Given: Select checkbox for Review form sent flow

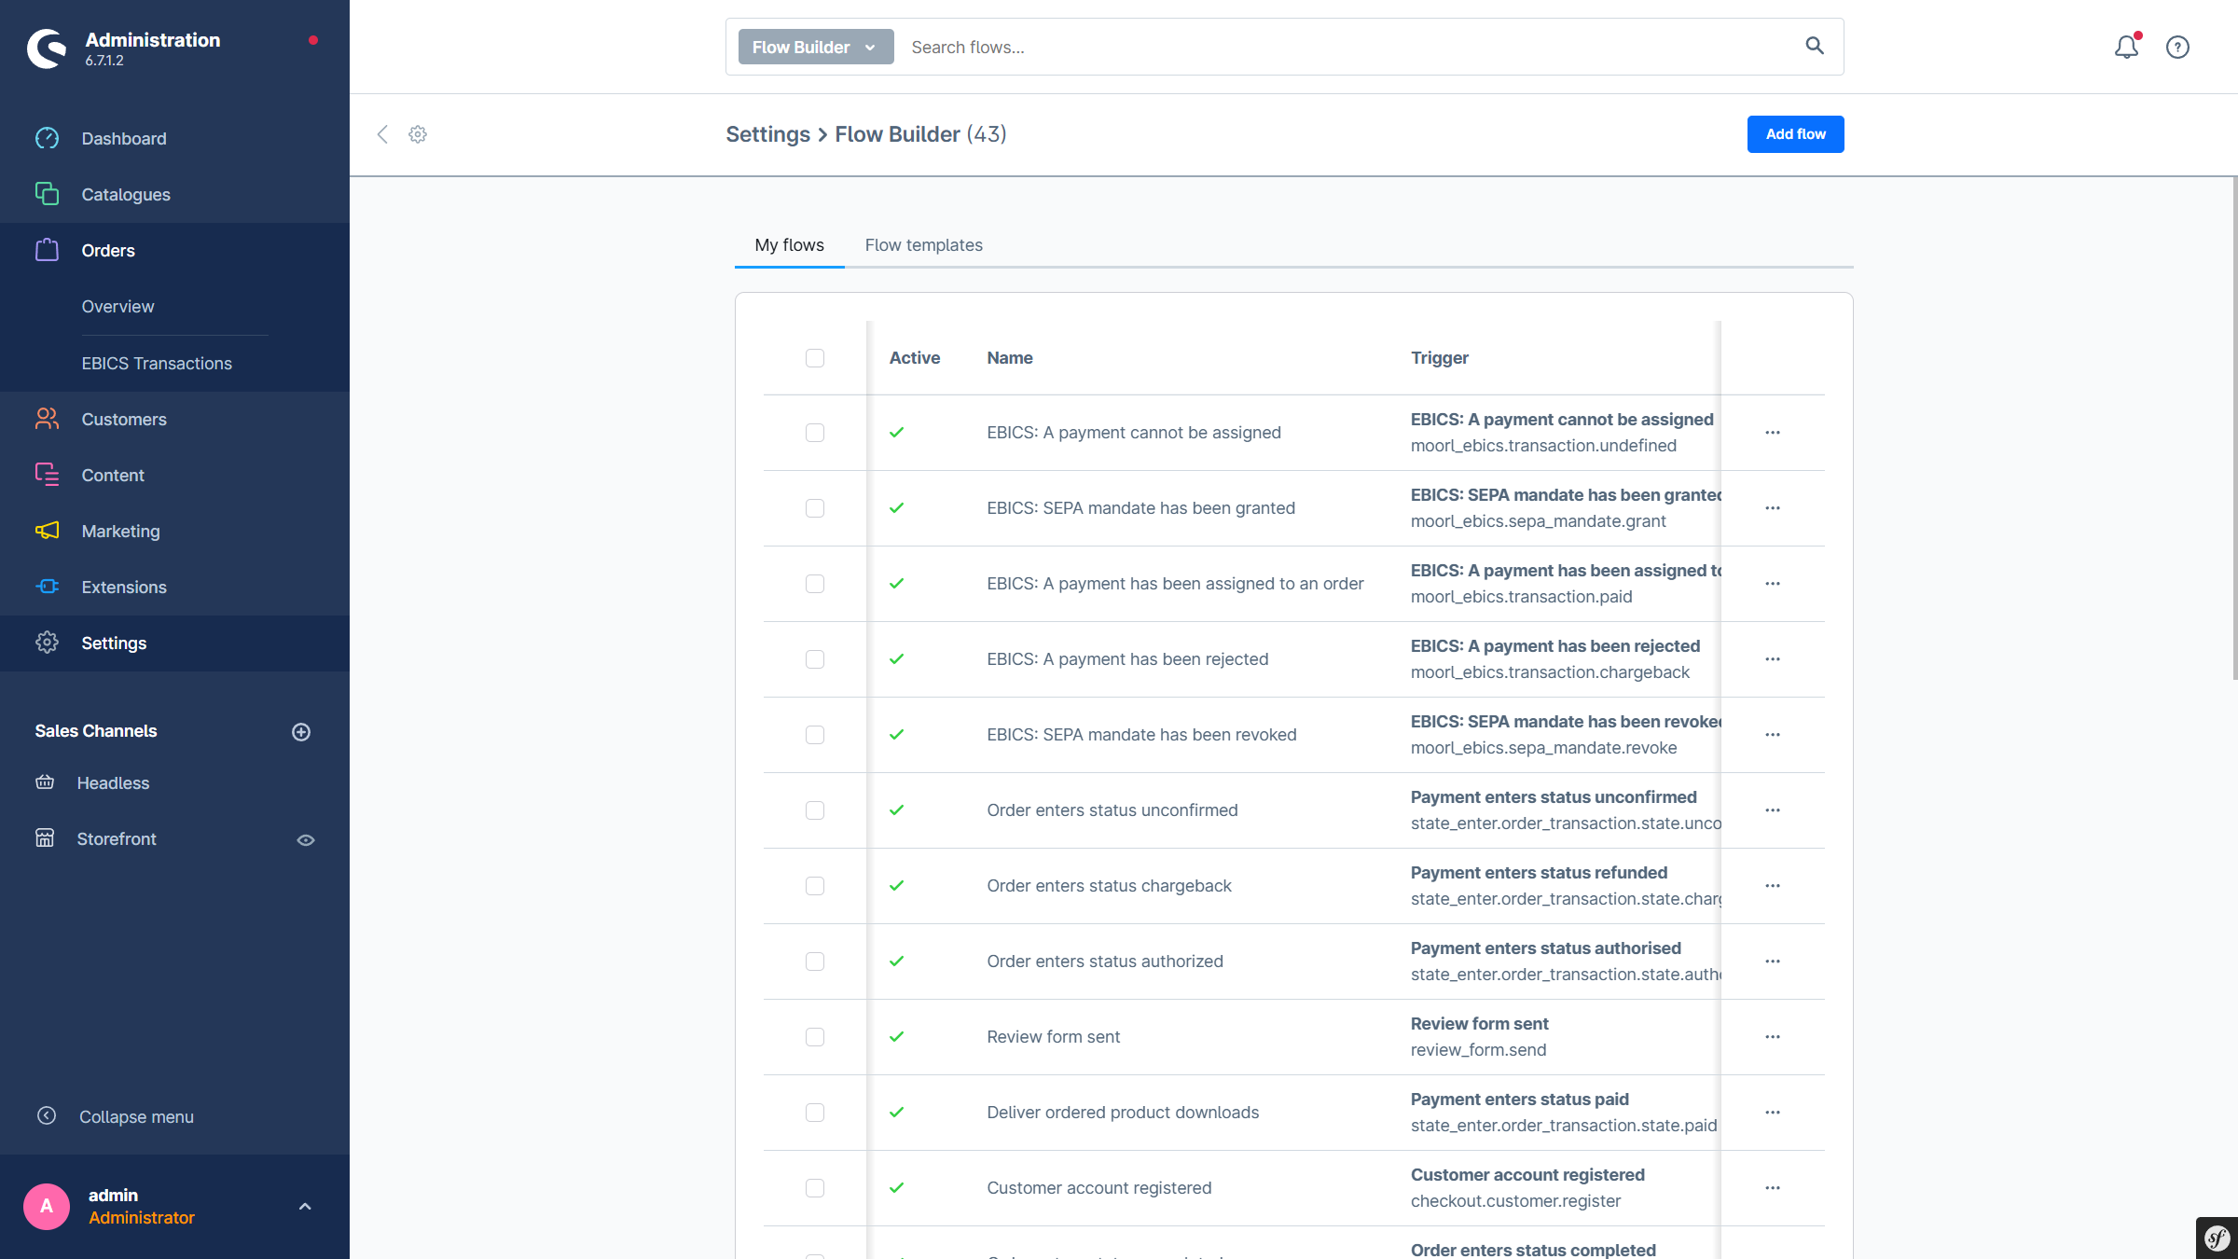Looking at the screenshot, I should [815, 1037].
